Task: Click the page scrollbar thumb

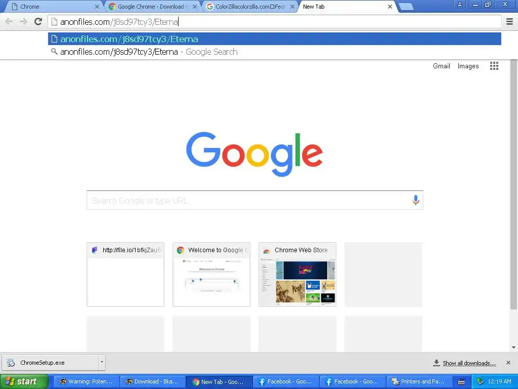Action: [513, 184]
